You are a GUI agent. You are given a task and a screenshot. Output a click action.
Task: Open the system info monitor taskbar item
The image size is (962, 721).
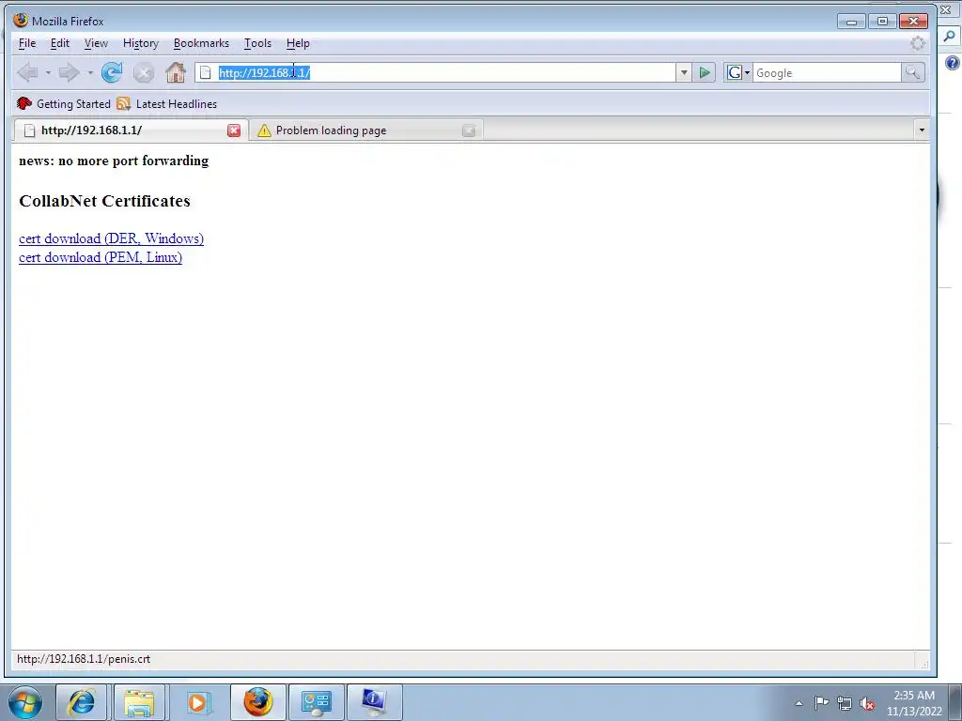click(374, 702)
